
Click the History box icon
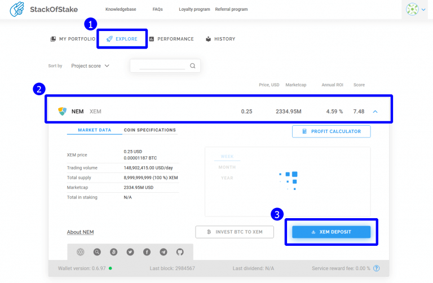coord(208,39)
